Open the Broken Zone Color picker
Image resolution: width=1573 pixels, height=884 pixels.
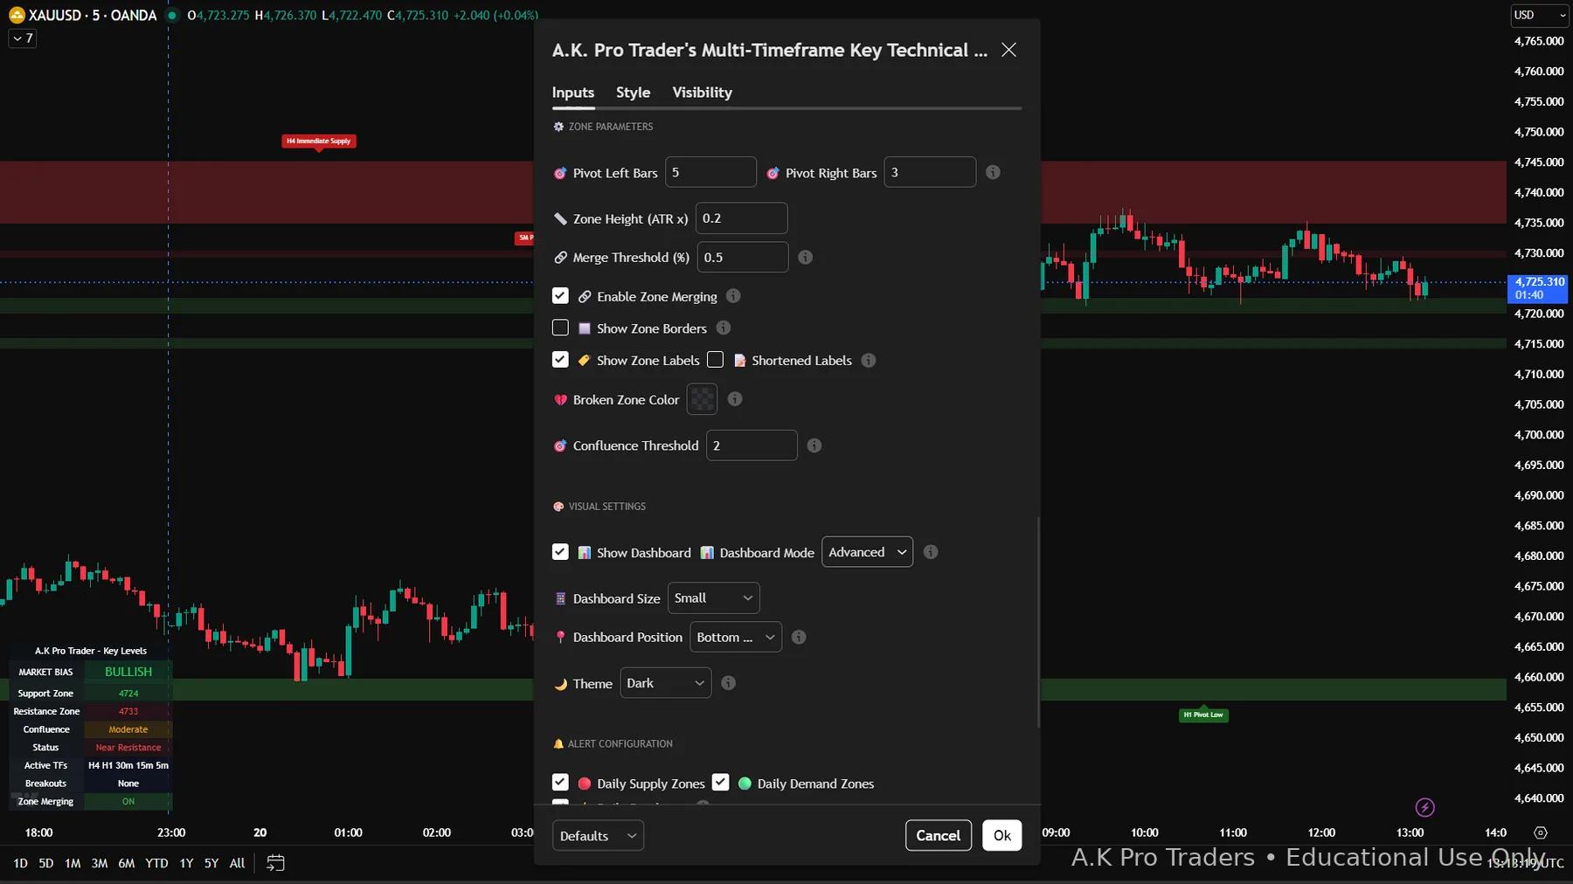pos(701,399)
